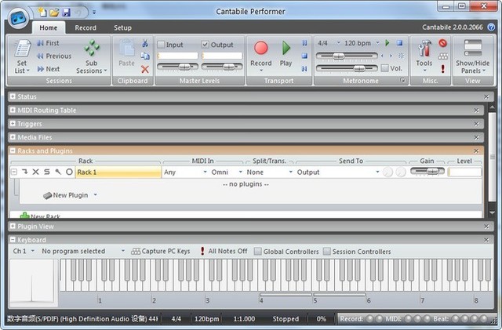
Task: Enable the Input master level checkbox
Action: click(162, 44)
